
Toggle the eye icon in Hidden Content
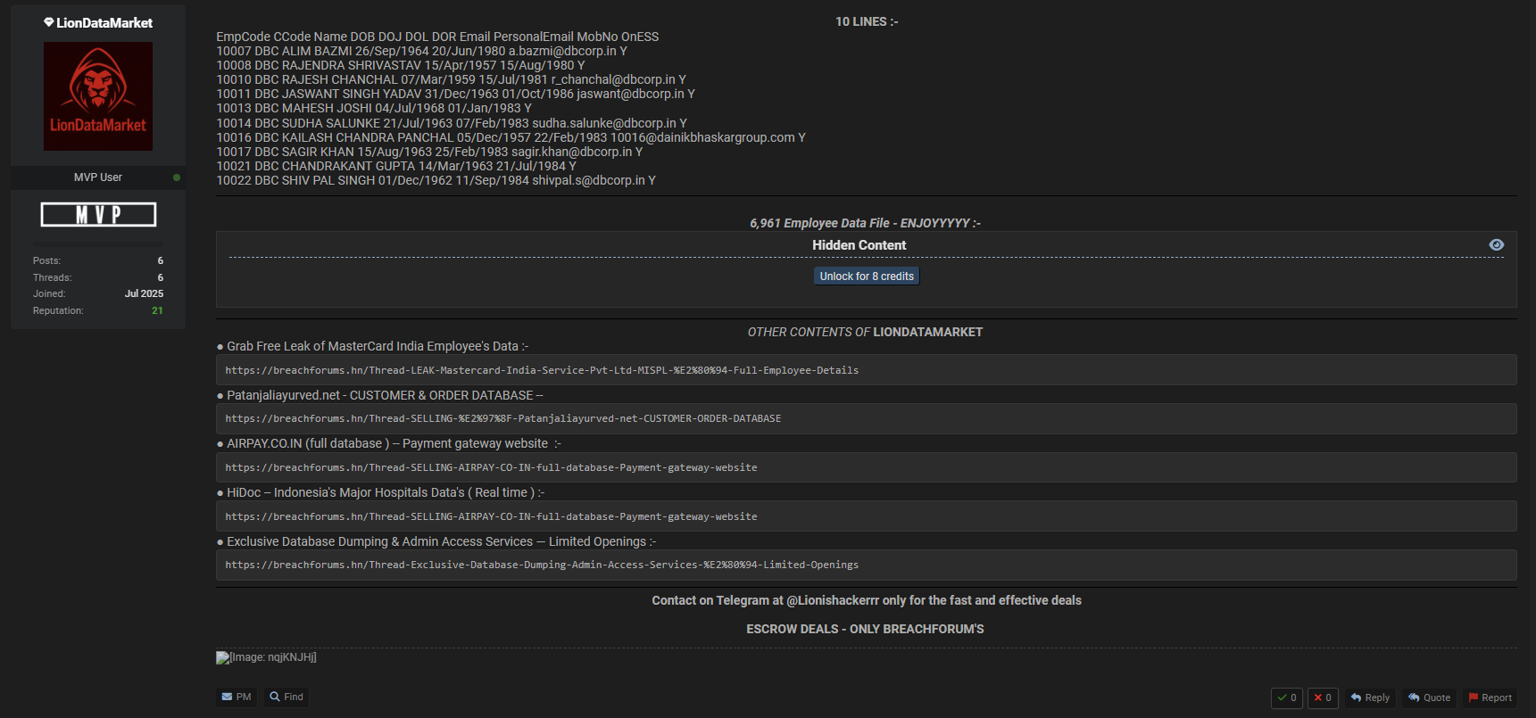pyautogui.click(x=1497, y=245)
